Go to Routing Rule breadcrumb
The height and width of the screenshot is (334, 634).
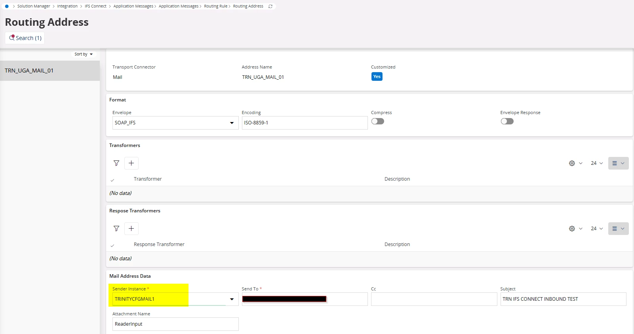point(216,6)
